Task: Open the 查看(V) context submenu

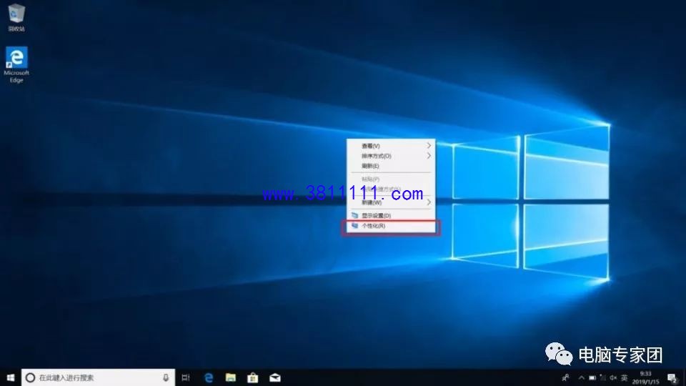Action: point(391,146)
